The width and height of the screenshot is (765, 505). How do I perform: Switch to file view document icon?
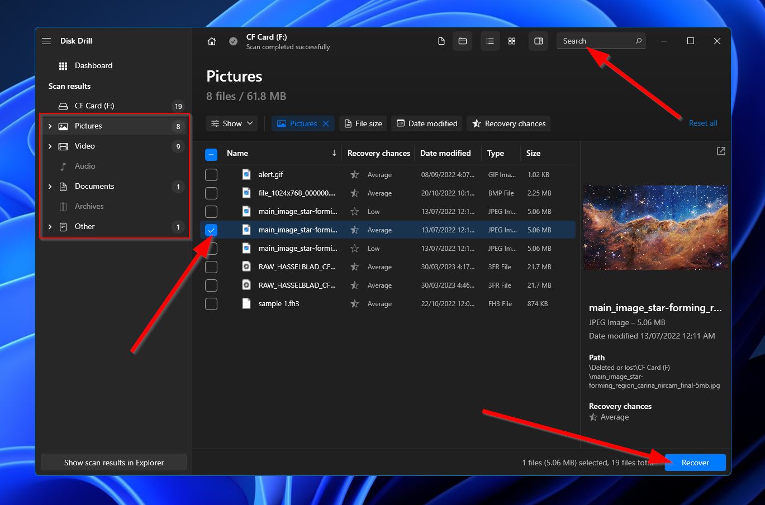coord(441,41)
